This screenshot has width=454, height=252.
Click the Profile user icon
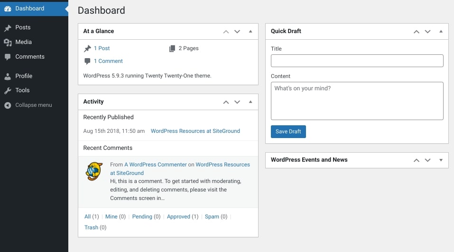point(8,76)
